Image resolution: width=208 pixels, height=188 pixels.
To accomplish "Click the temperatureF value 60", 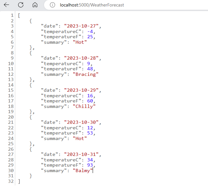I will [x=91, y=101].
